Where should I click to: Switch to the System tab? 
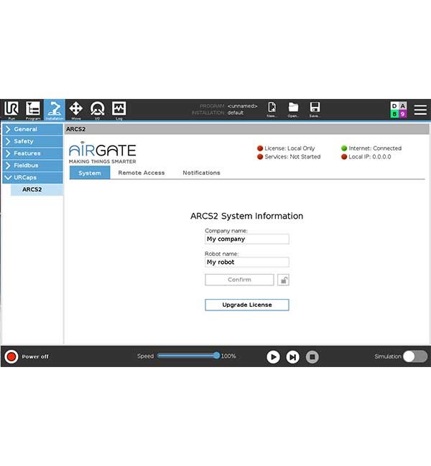[x=90, y=173]
